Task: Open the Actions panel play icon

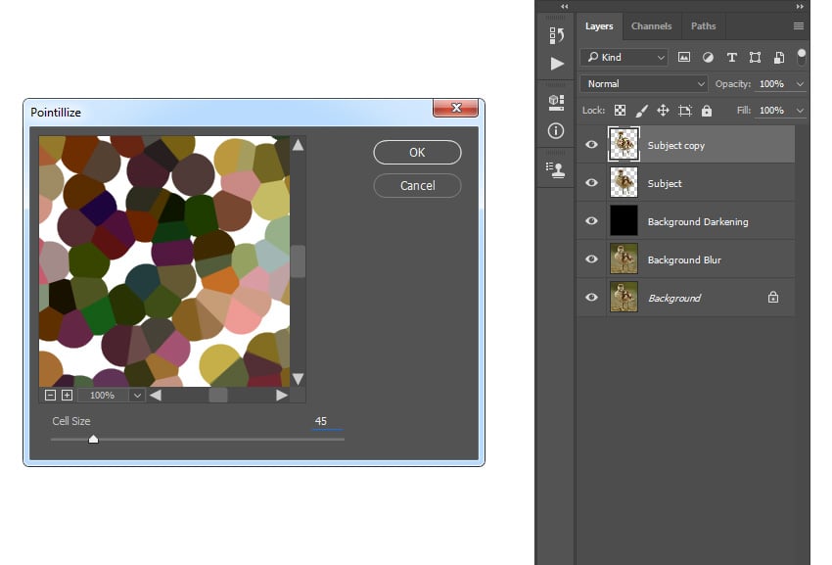Action: click(x=556, y=62)
